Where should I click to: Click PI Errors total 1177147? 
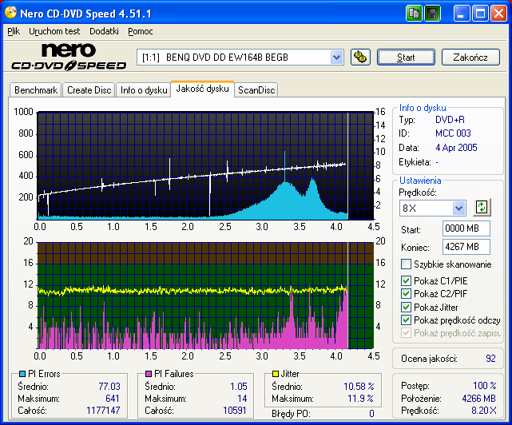pyautogui.click(x=103, y=411)
